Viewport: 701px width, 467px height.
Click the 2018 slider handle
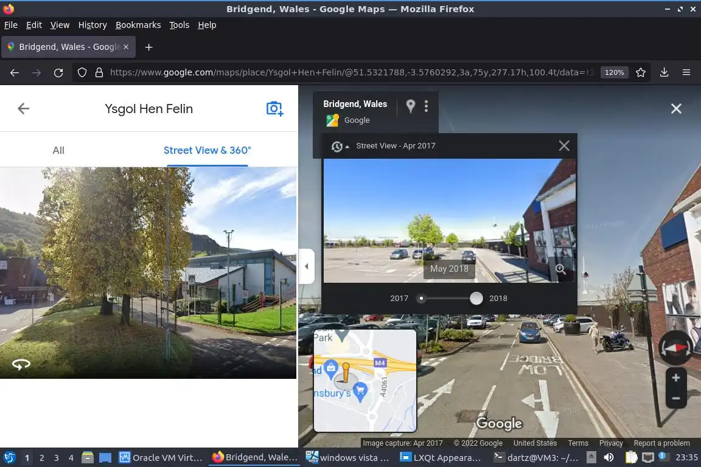pos(476,299)
